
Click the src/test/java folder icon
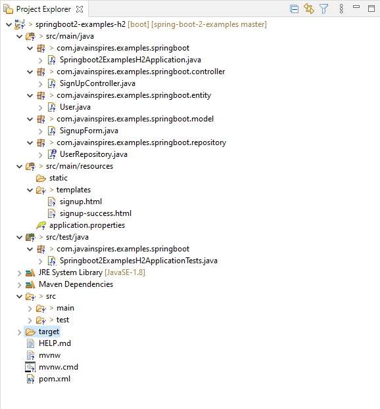point(30,237)
